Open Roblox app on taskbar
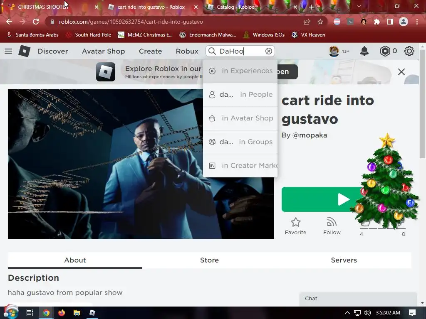This screenshot has width=426, height=319. 92,313
